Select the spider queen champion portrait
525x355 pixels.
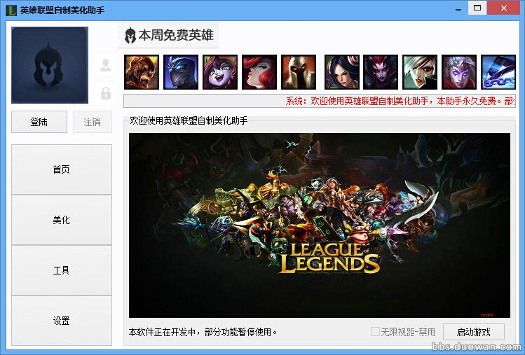pyautogui.click(x=381, y=72)
